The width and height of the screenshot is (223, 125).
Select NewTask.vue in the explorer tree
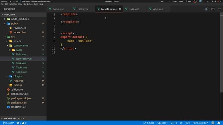pyautogui.click(x=24, y=59)
